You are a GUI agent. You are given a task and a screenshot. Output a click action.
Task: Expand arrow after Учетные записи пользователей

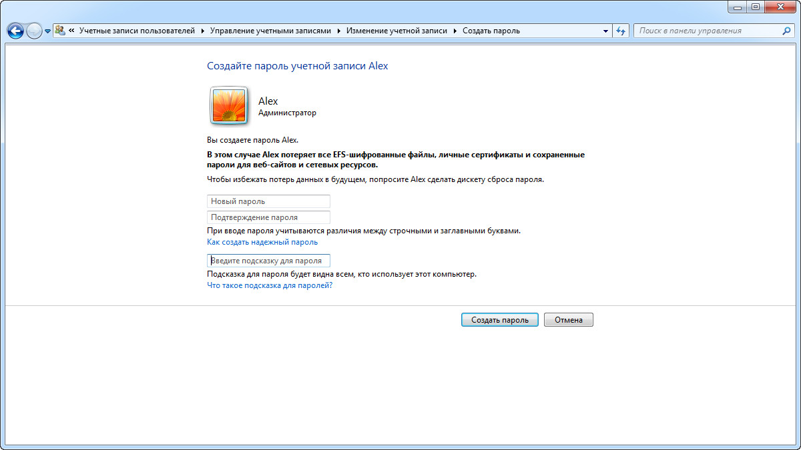(202, 31)
